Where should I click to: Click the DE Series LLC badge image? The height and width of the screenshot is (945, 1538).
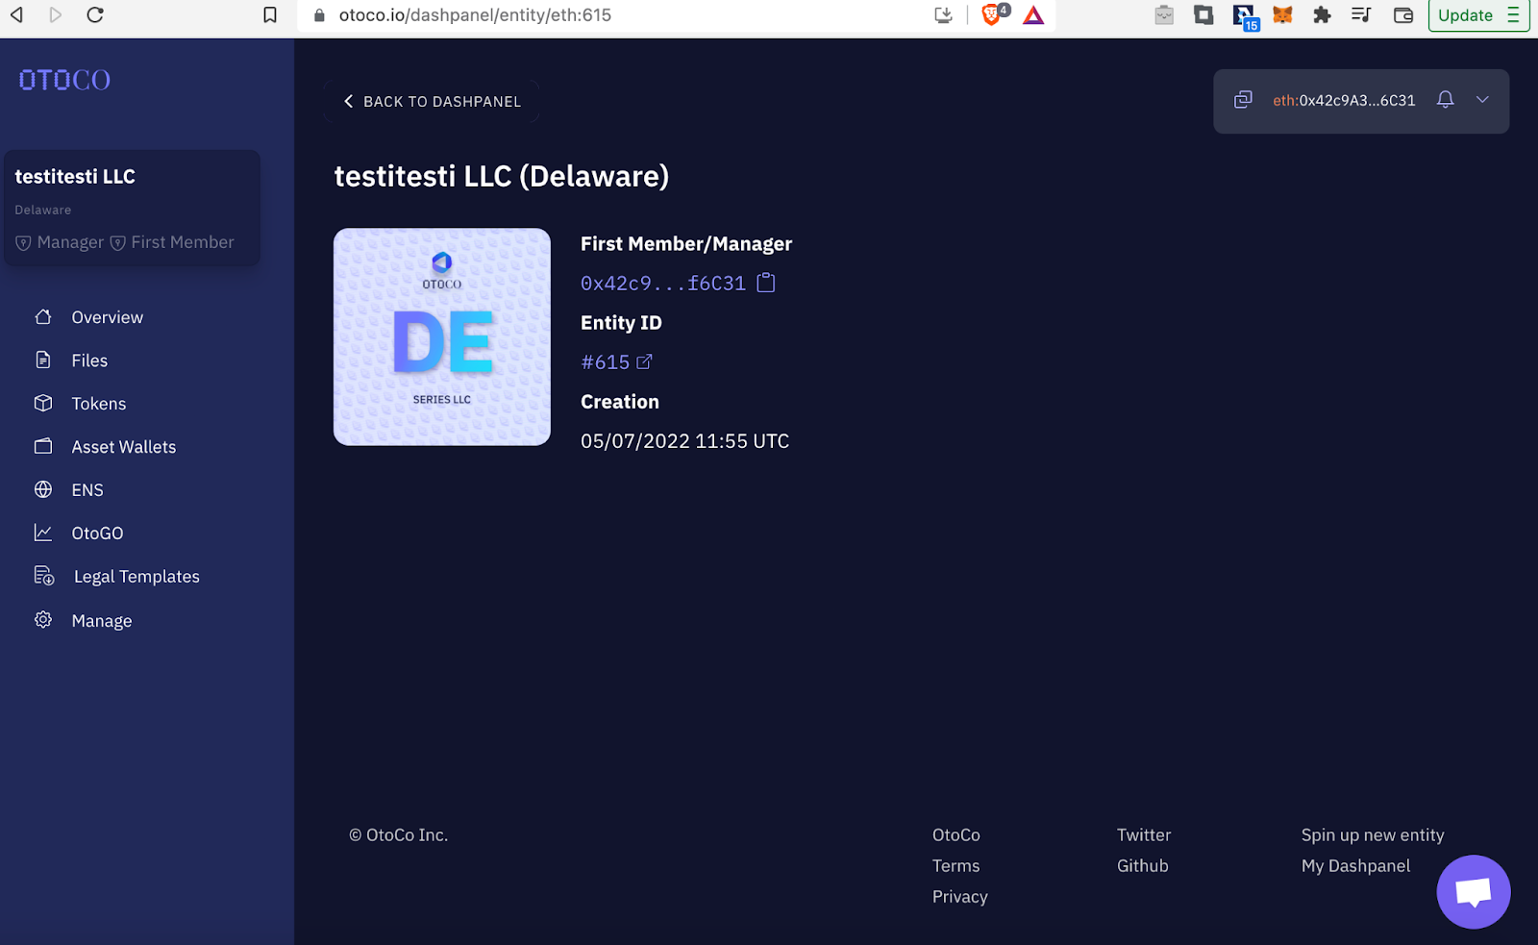tap(442, 336)
